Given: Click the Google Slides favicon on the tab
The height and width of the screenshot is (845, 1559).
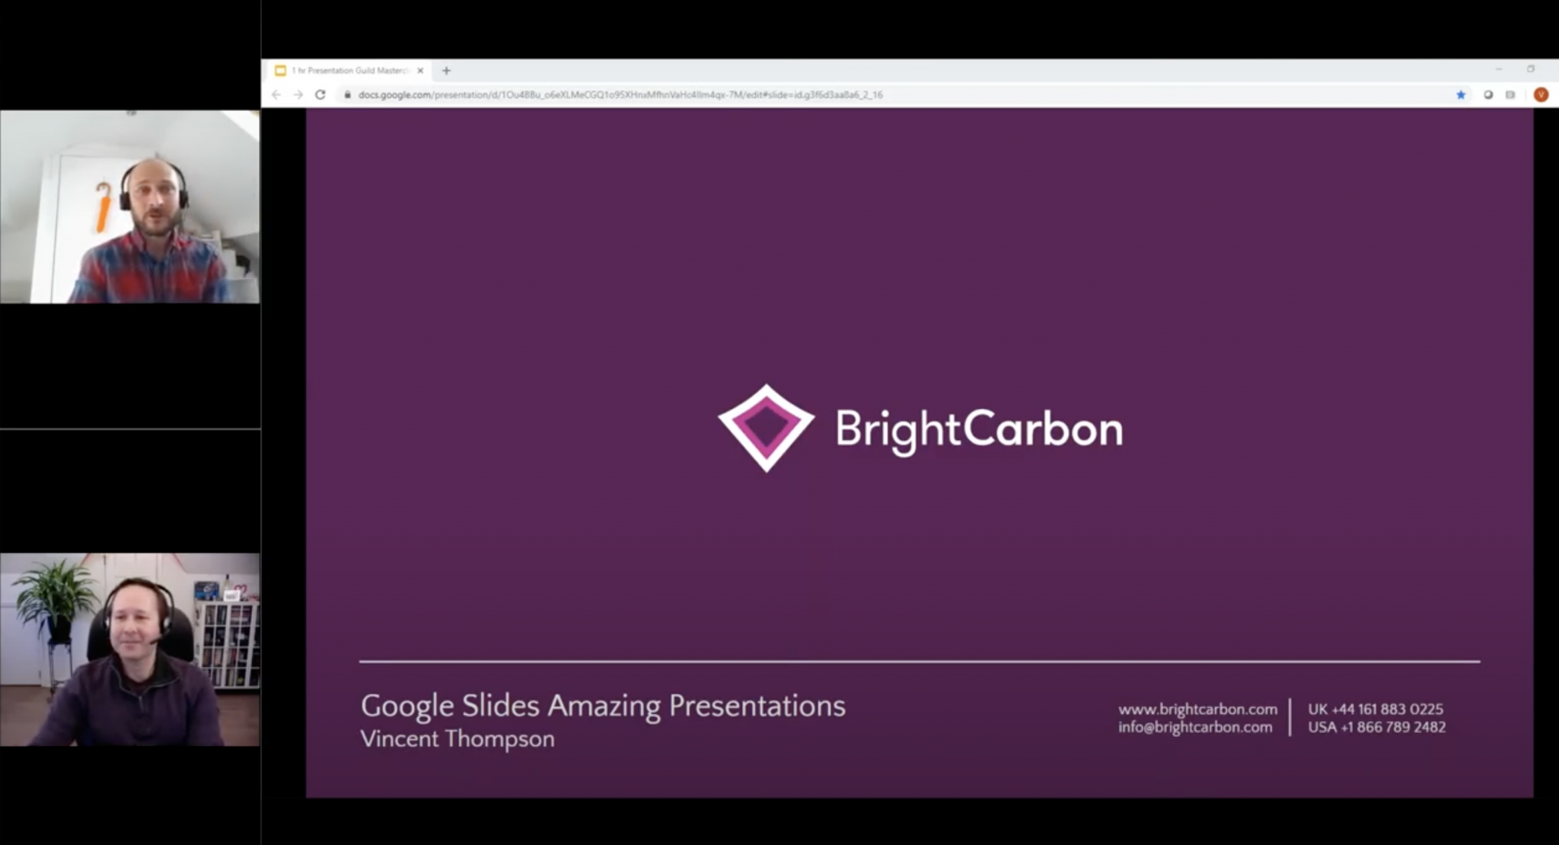Looking at the screenshot, I should (280, 71).
